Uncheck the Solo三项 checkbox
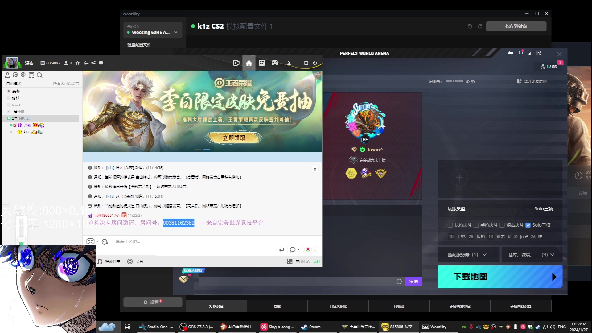The height and width of the screenshot is (333, 592). point(528,225)
